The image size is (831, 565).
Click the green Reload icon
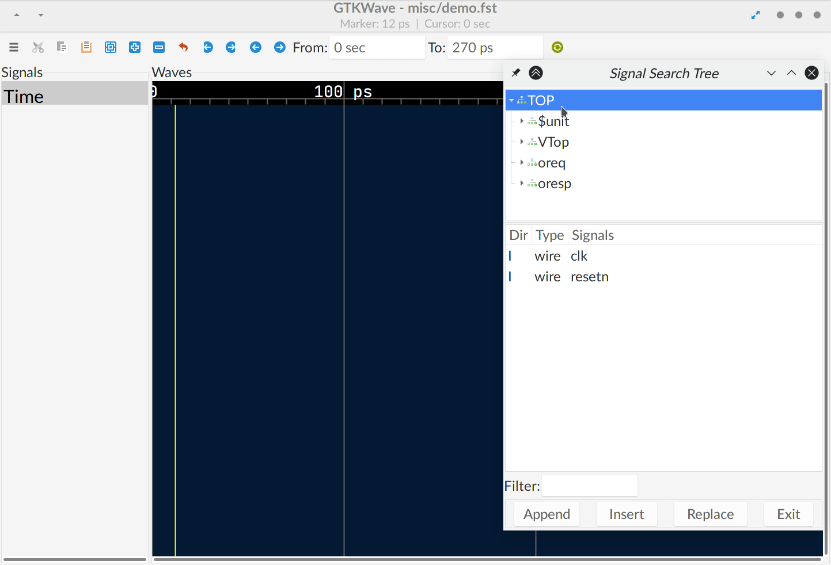(557, 47)
